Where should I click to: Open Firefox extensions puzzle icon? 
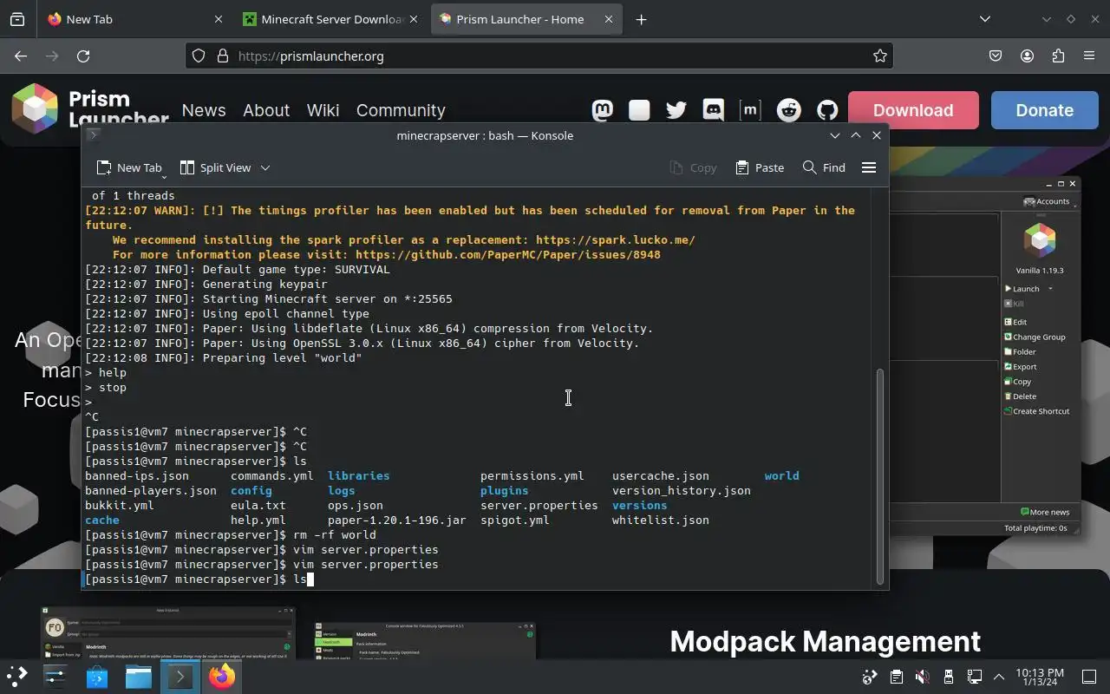[x=1058, y=56]
